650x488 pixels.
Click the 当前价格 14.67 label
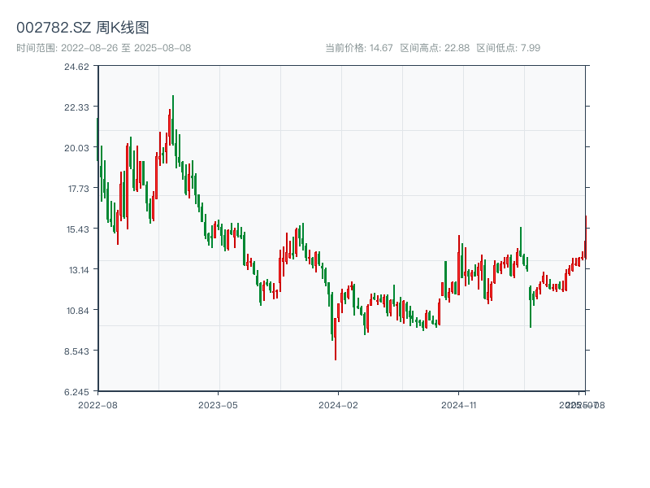click(x=359, y=48)
